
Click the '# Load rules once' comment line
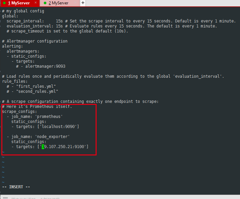coord(113,76)
